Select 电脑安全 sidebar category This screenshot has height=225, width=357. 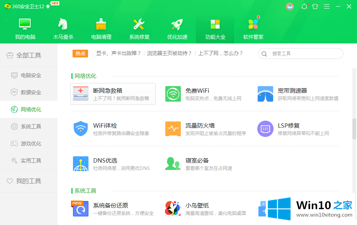click(29, 75)
